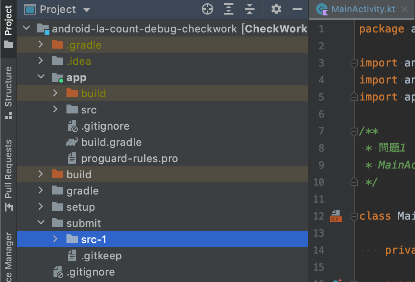This screenshot has width=415, height=282.
Task: Click the Expand All icon in Project toolbar
Action: pyautogui.click(x=228, y=9)
